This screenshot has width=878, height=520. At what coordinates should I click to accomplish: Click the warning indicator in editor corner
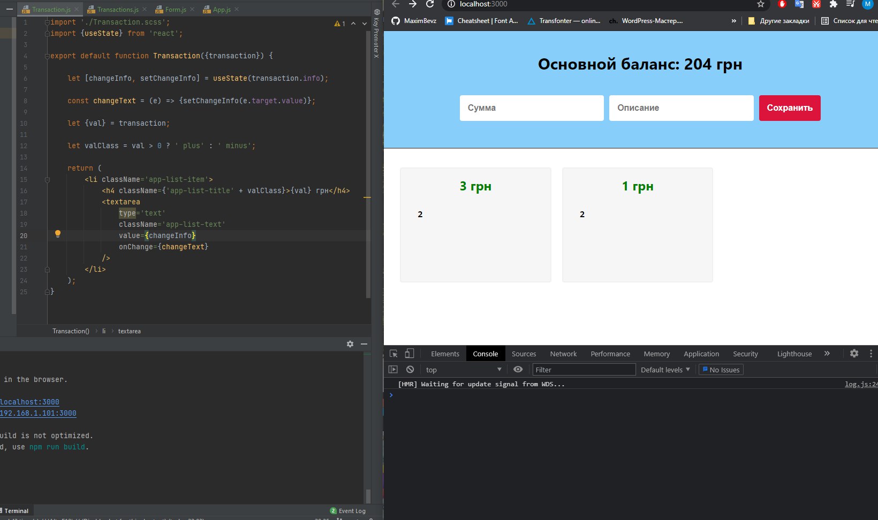339,24
